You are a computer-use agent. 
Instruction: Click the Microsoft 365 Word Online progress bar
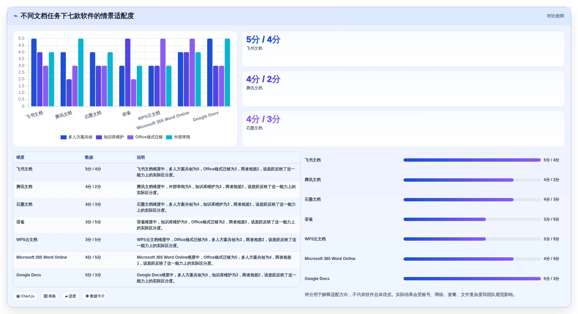[472, 259]
